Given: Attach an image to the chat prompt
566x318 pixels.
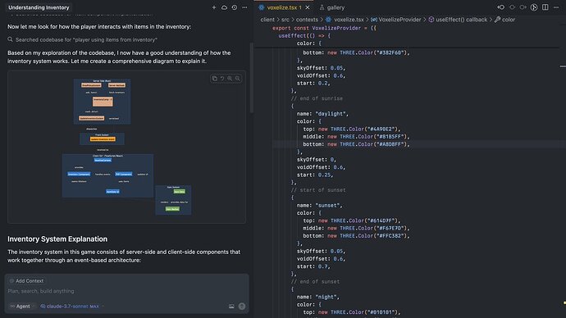Looking at the screenshot, I should (231, 306).
